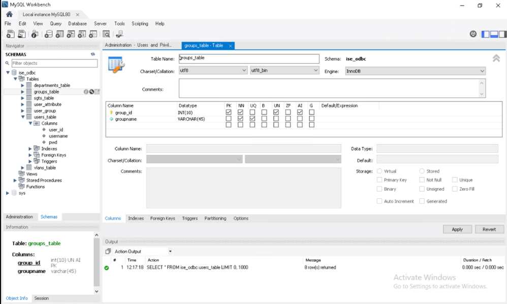Click the create new schema toolbar icon
The image size is (507, 304).
tap(48, 33)
